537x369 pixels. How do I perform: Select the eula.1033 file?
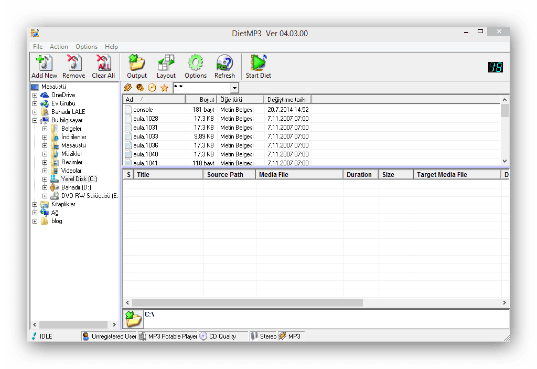click(x=146, y=136)
